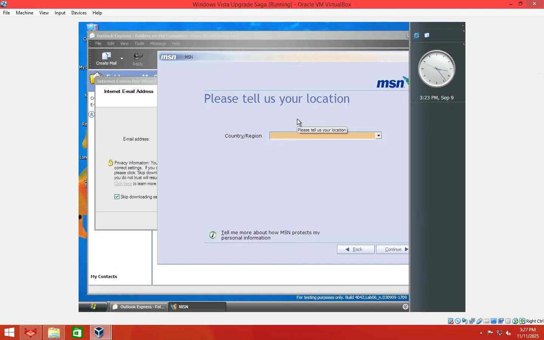The image size is (544, 340).
Task: Open the VirtualBox Machine menu
Action: click(25, 13)
